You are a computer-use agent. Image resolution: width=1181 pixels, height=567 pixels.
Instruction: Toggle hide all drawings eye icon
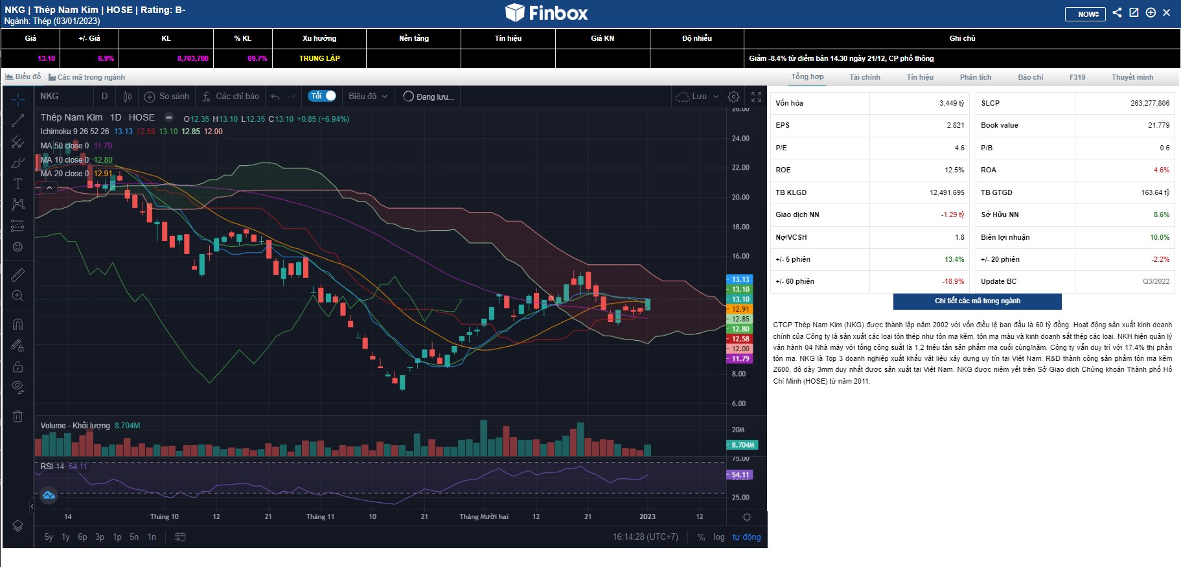coord(17,388)
